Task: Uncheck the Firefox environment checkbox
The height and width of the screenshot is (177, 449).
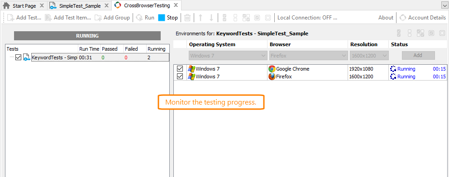Action: coord(180,77)
